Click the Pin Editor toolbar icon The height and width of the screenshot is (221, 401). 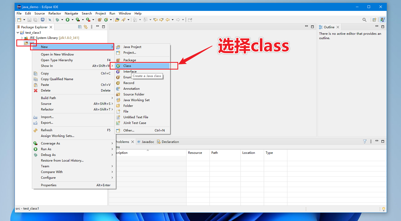190,20
